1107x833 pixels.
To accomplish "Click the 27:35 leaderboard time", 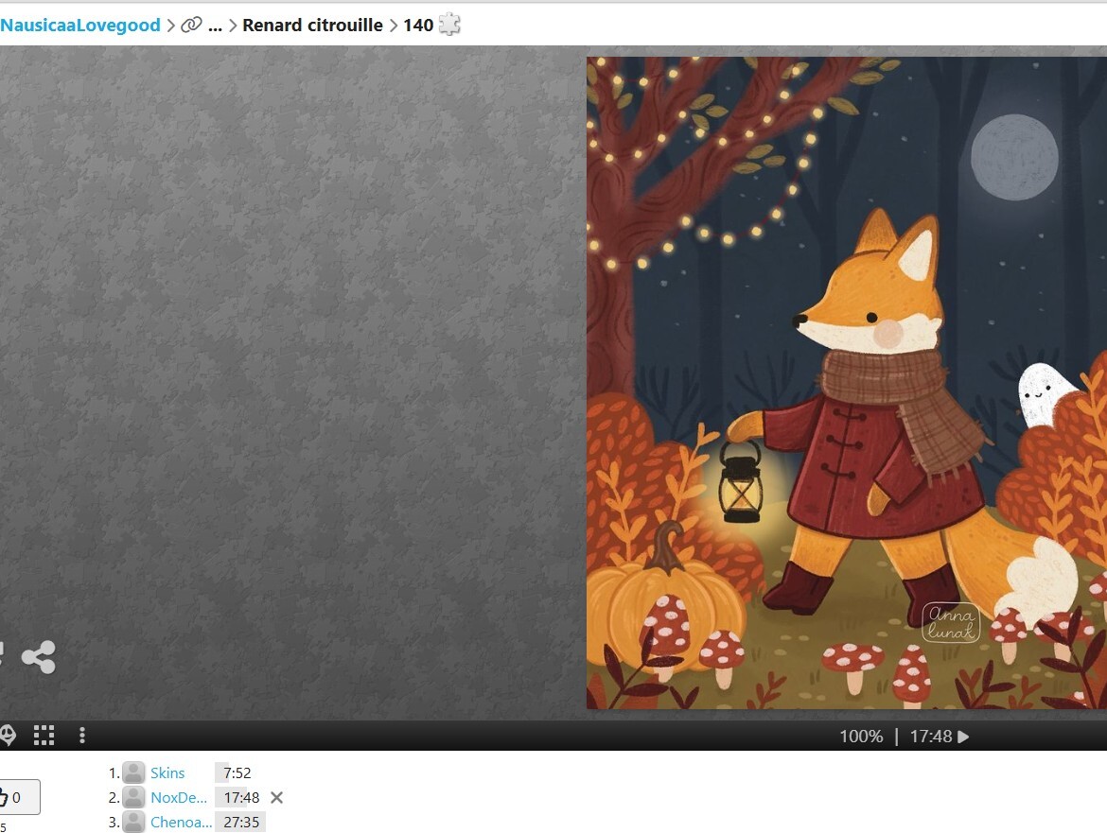I will pyautogui.click(x=241, y=822).
